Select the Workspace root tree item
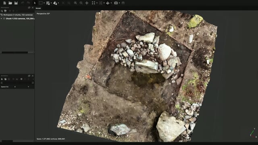The image size is (258, 145). [18, 15]
